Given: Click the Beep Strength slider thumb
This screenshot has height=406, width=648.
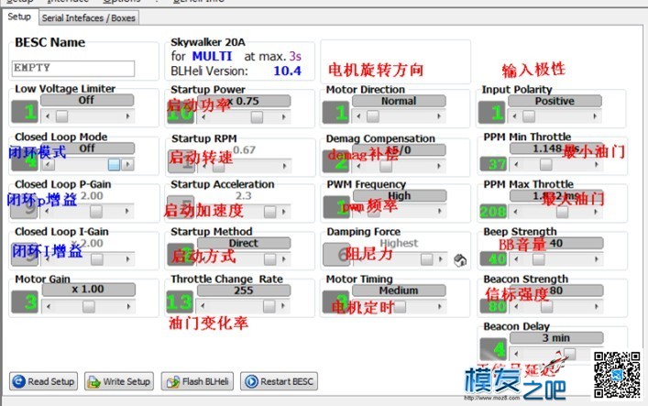Looking at the screenshot, I should tap(539, 259).
